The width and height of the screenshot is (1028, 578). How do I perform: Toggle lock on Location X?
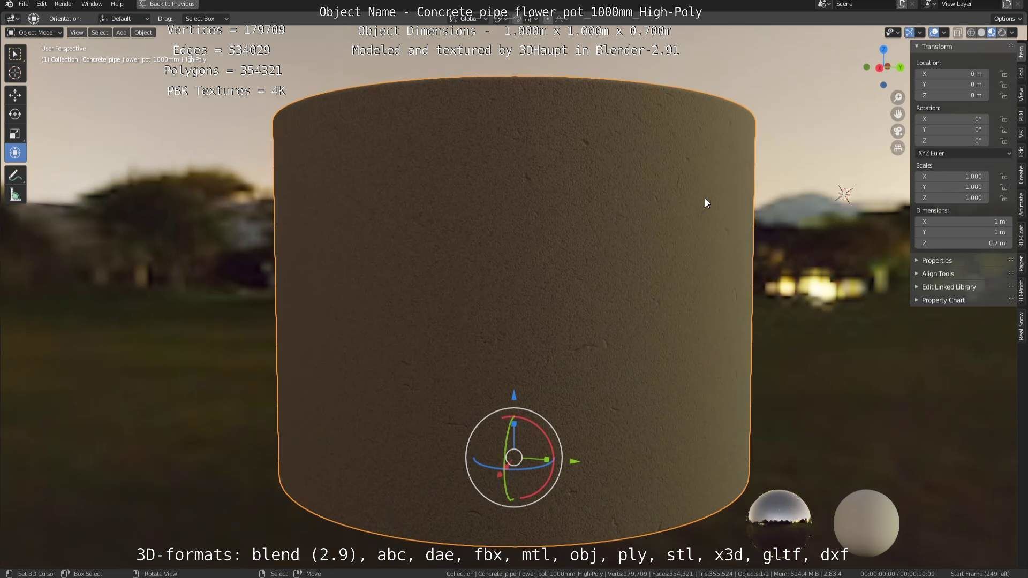(1003, 74)
